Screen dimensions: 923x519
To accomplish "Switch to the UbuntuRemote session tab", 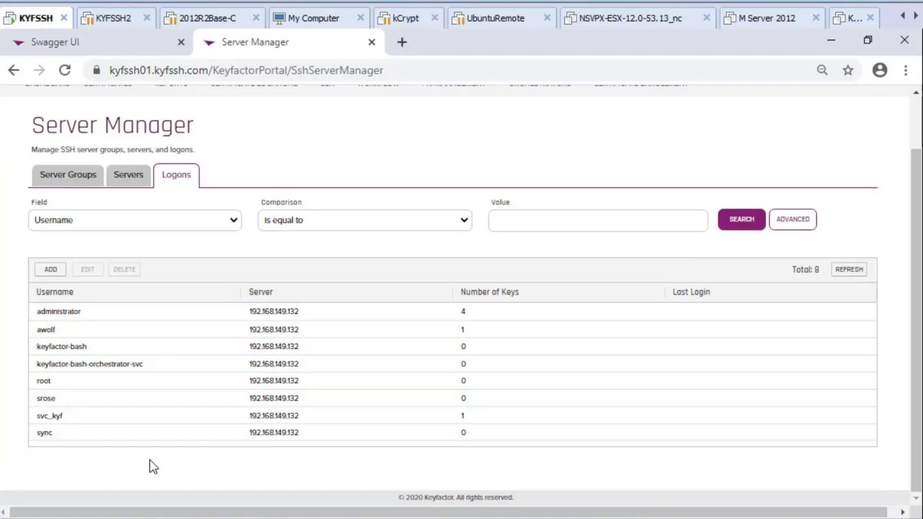I will [x=495, y=18].
